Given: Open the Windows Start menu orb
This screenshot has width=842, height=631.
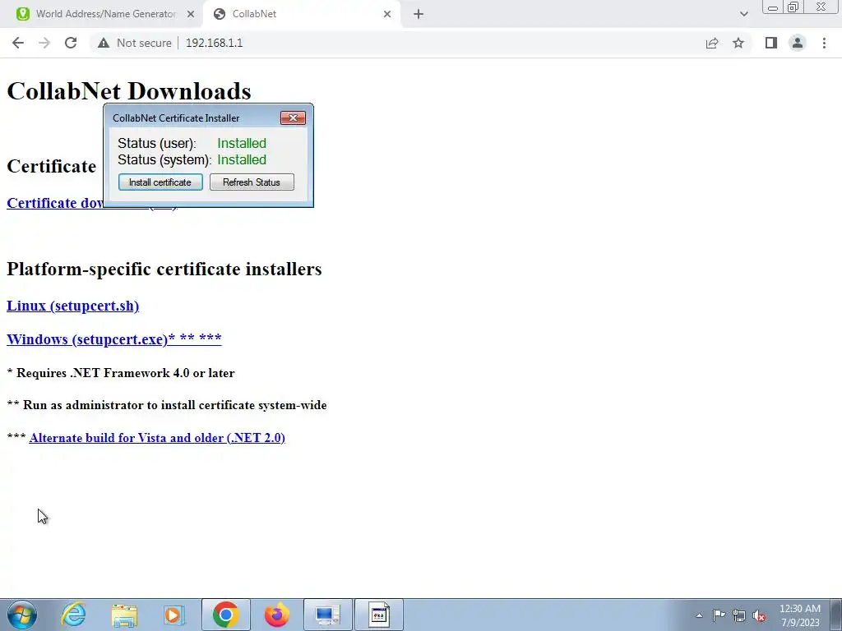Looking at the screenshot, I should (x=22, y=615).
